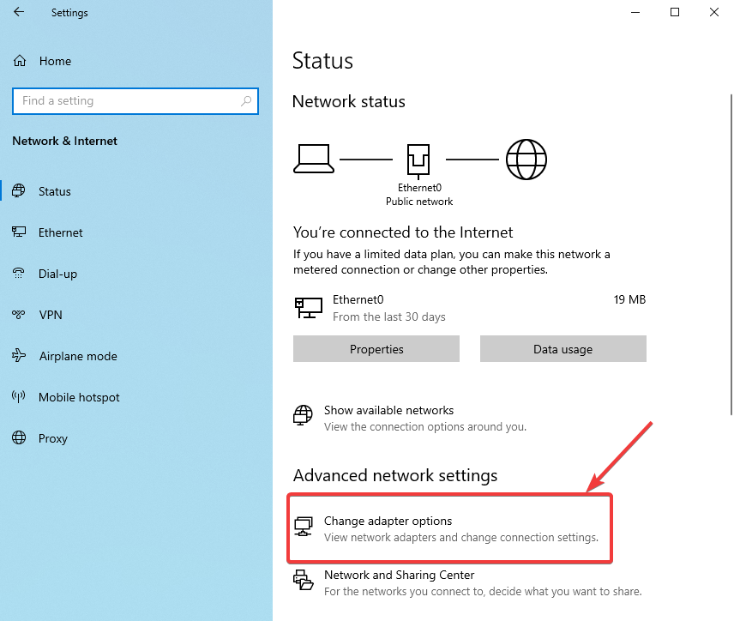Click the Dial-up icon in the sidebar
This screenshot has height=621, width=734.
[19, 274]
